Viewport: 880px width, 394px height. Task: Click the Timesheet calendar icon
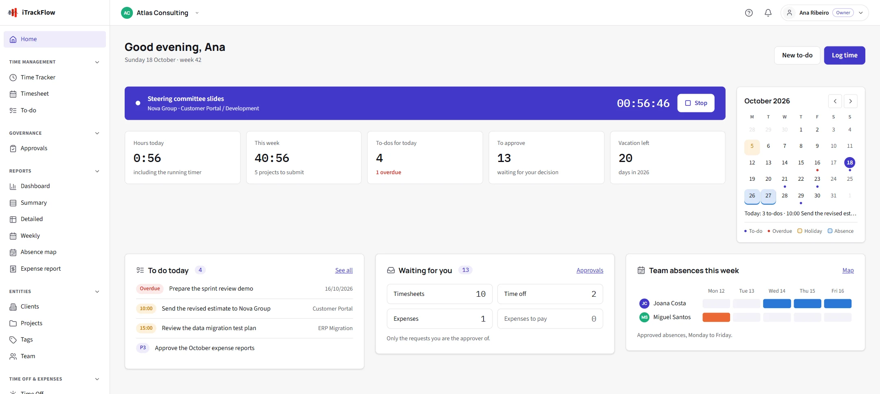click(x=13, y=94)
